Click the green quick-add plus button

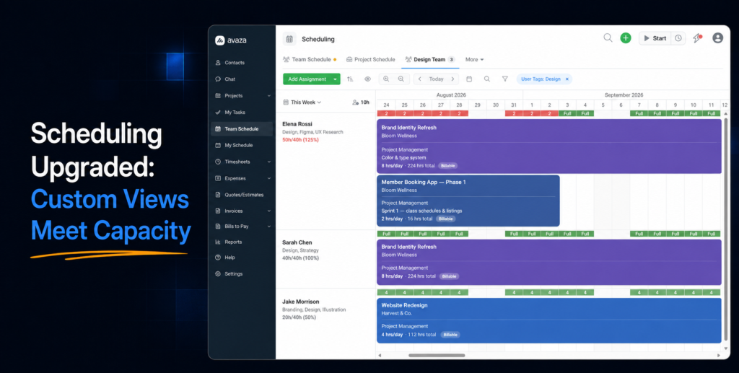click(x=626, y=38)
